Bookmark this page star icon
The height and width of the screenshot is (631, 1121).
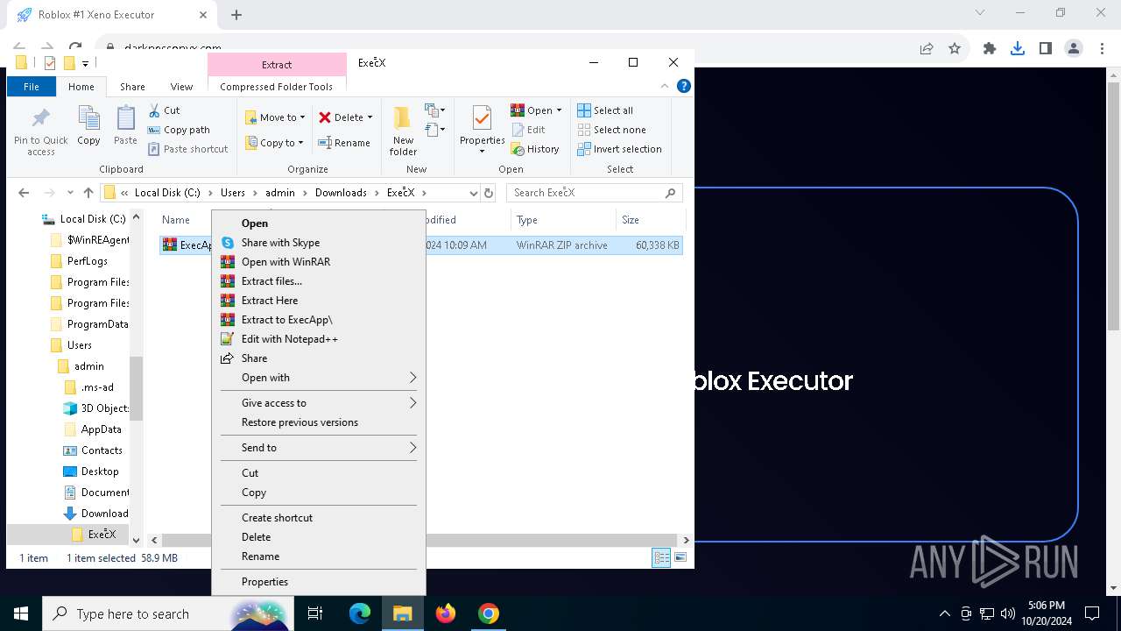955,49
